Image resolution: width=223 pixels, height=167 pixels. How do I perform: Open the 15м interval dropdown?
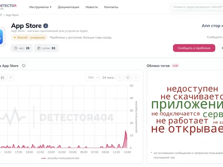click(93, 78)
